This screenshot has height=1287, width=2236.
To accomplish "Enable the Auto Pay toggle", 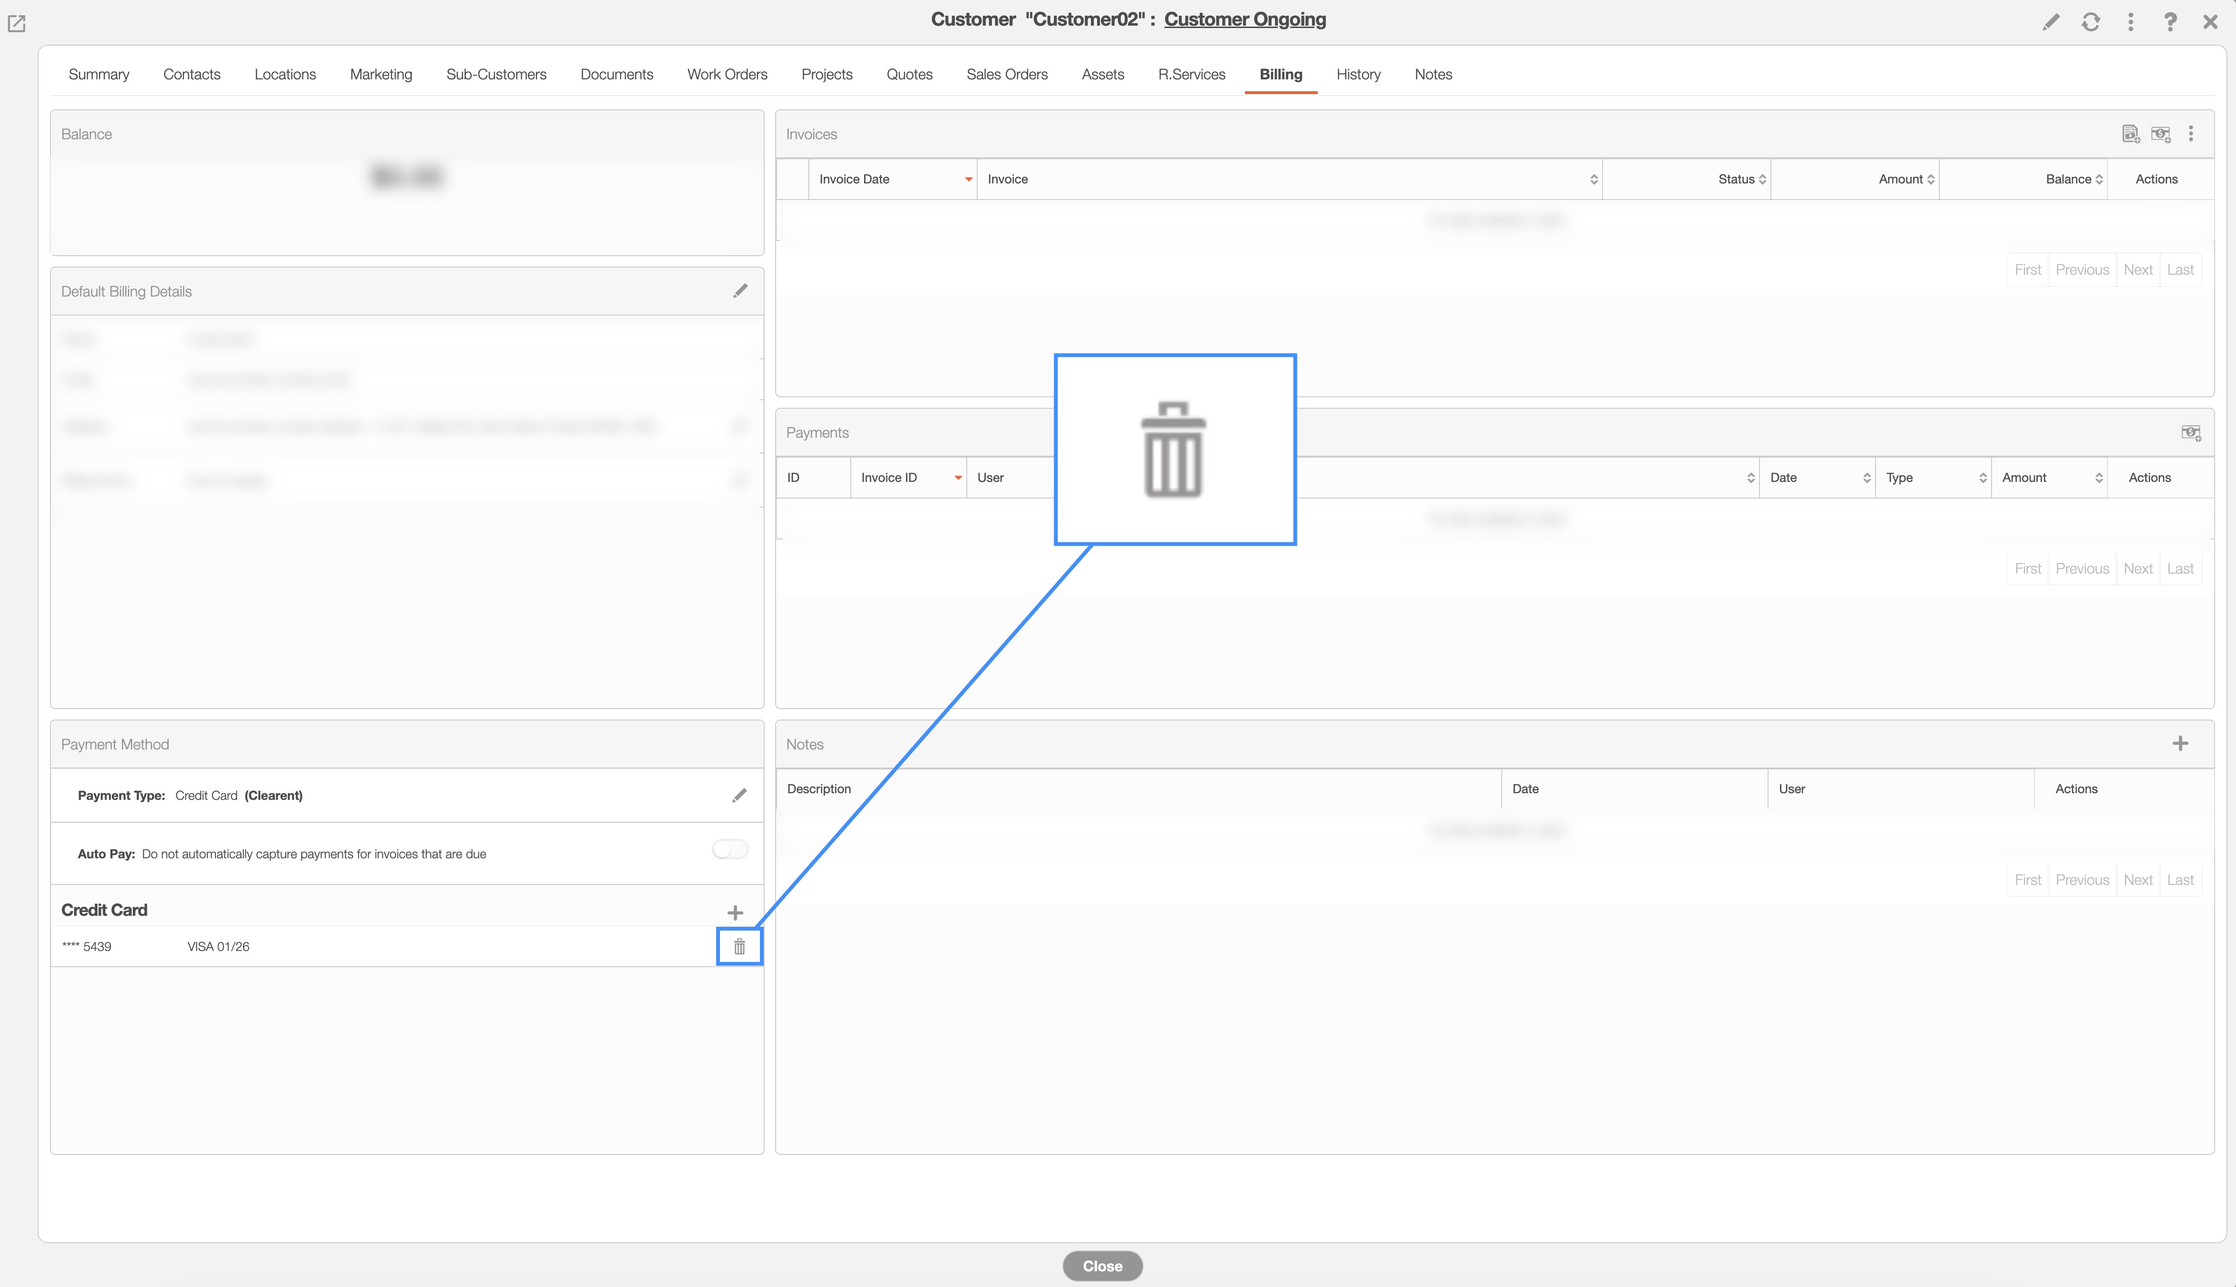I will pos(729,849).
